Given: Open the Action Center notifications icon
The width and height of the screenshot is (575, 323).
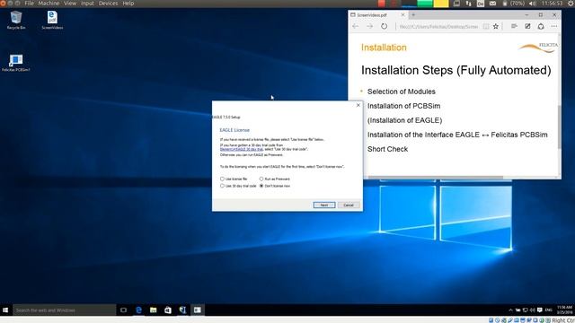Looking at the screenshot, I should point(540,310).
